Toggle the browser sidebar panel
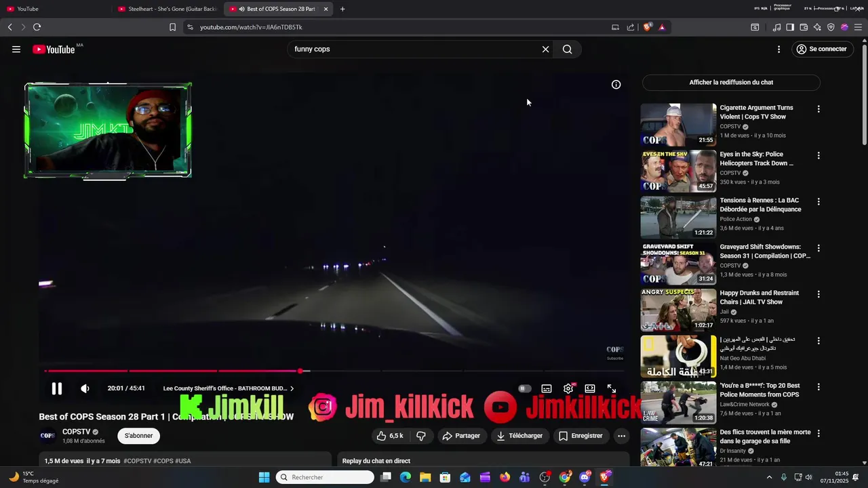This screenshot has width=868, height=488. pyautogui.click(x=790, y=27)
